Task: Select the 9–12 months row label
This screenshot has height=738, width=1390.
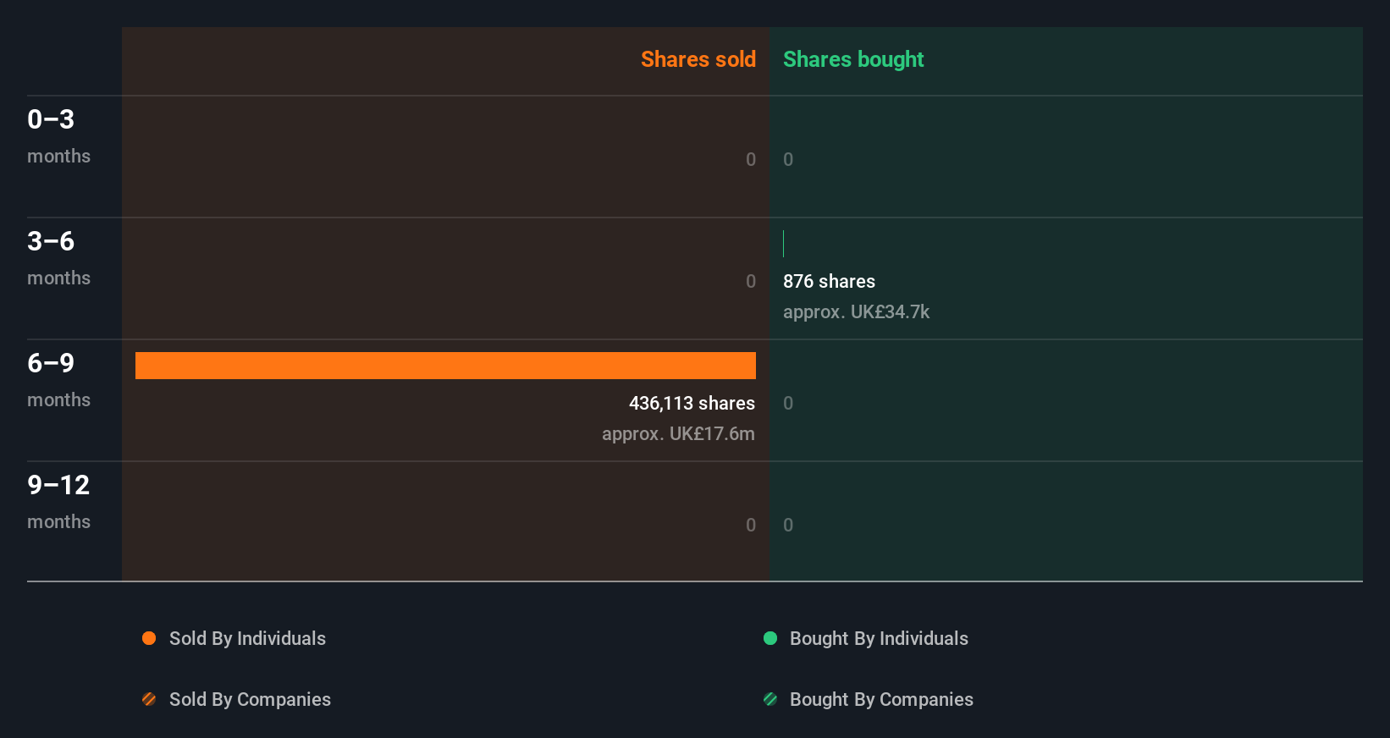Action: click(x=58, y=501)
